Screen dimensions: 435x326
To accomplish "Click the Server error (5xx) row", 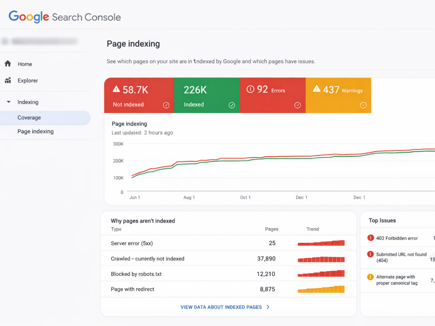I will pos(228,243).
